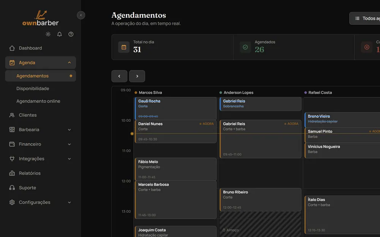Open Ítalo Dias Corte + barba appointment
Viewport: 380px width, 237px height.
[x=342, y=215]
